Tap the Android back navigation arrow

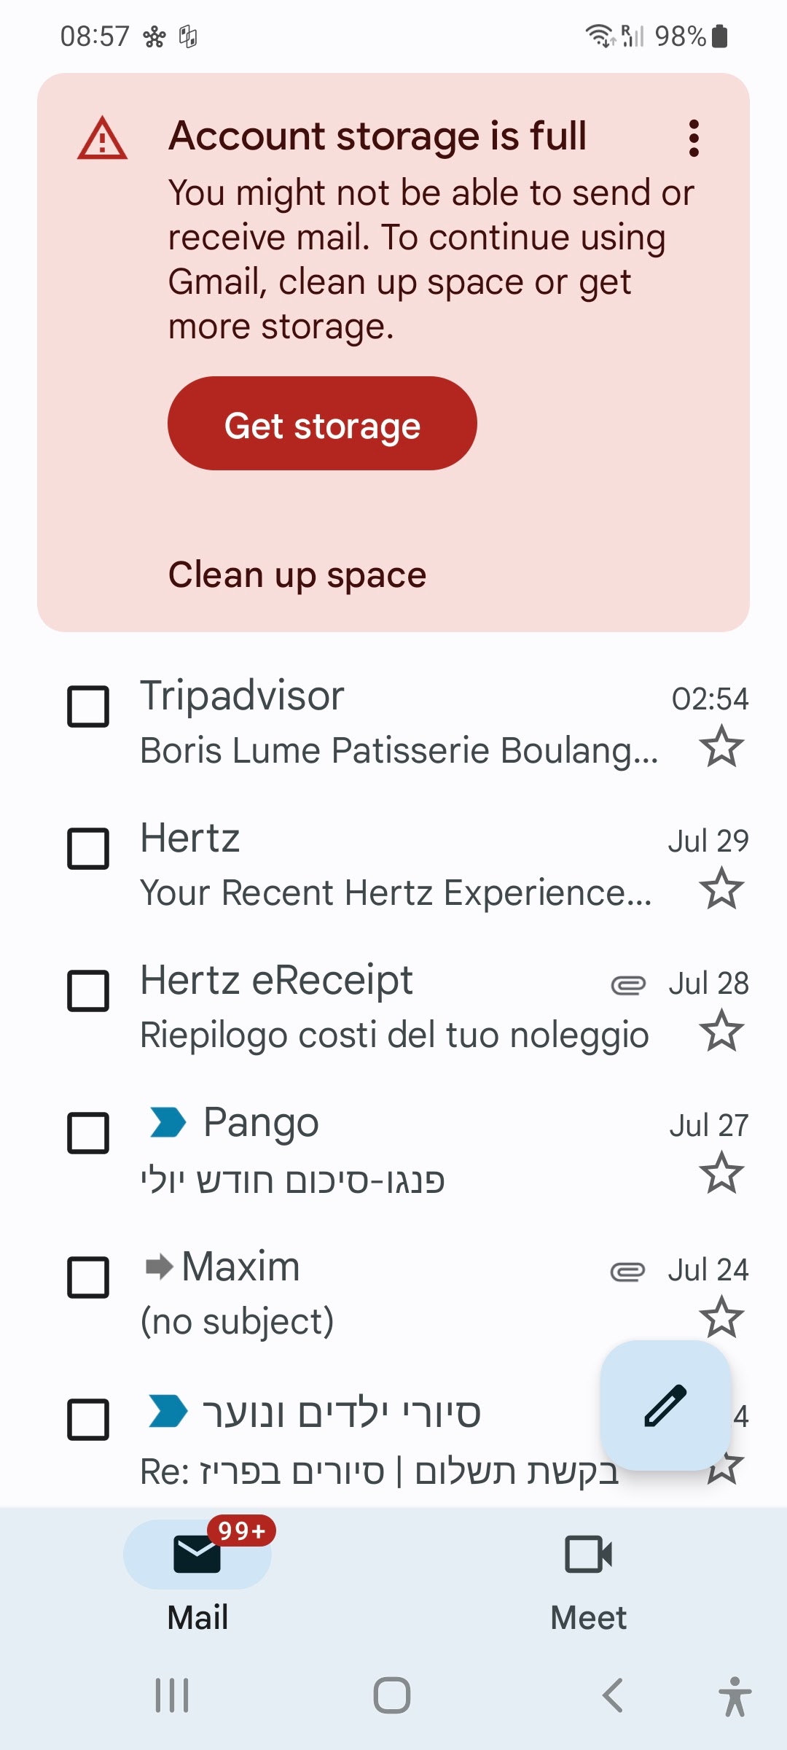tap(613, 1695)
